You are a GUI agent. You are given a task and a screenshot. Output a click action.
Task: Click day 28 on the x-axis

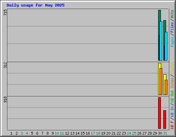(150, 133)
